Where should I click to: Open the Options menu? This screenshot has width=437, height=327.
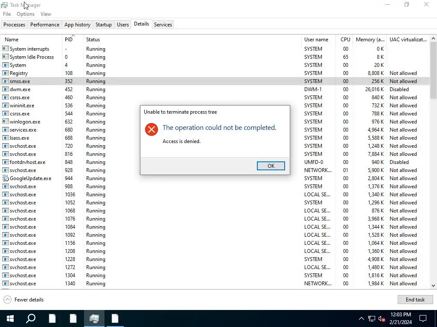tap(26, 14)
